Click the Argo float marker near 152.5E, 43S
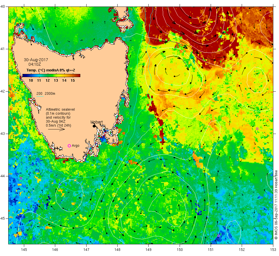279x256 pixels. click(x=257, y=129)
